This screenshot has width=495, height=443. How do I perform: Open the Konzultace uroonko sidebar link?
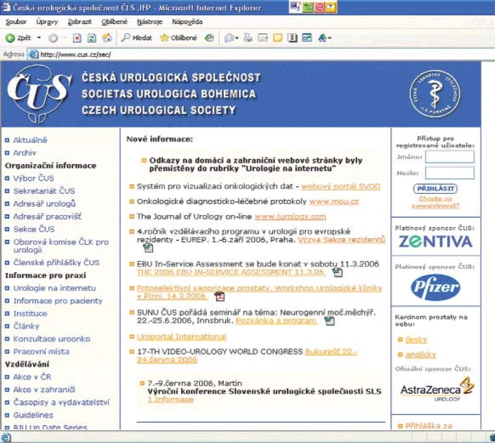coord(51,339)
